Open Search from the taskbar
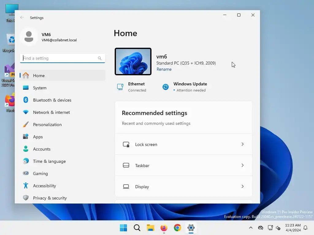 137,228
